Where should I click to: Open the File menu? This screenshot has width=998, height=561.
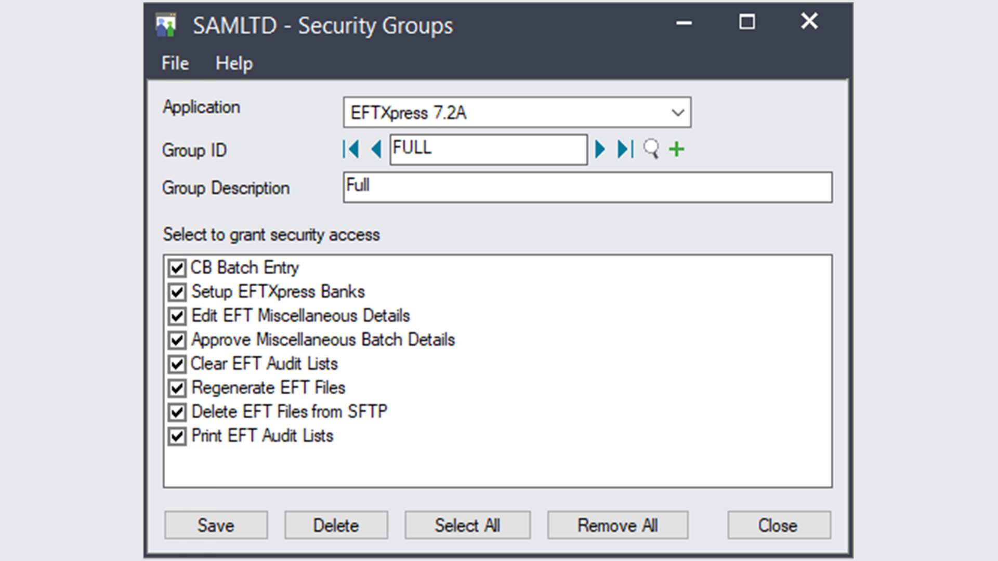point(174,63)
